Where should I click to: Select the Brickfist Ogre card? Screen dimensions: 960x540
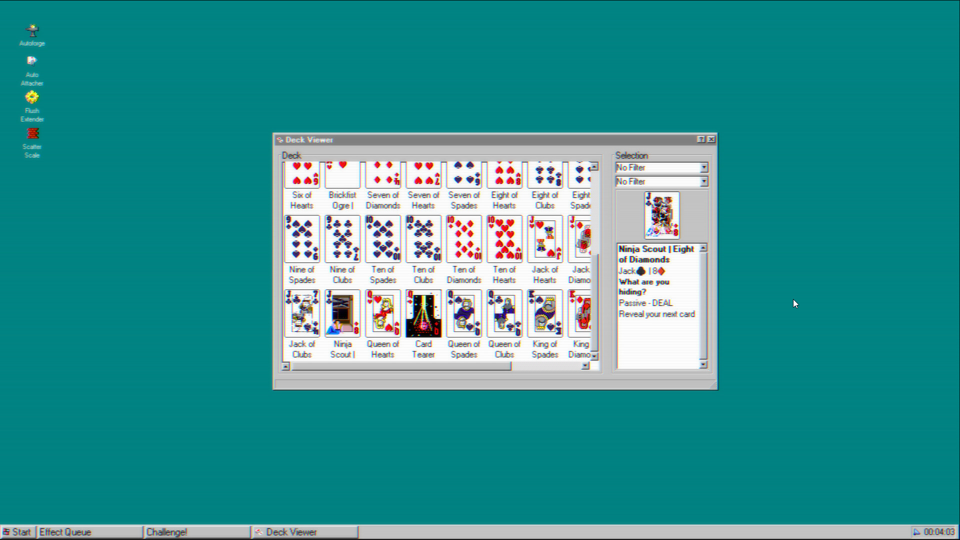342,174
